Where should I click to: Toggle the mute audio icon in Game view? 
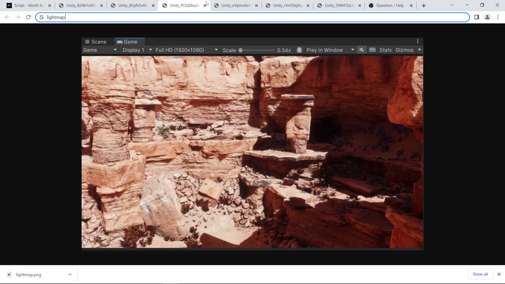pos(362,50)
